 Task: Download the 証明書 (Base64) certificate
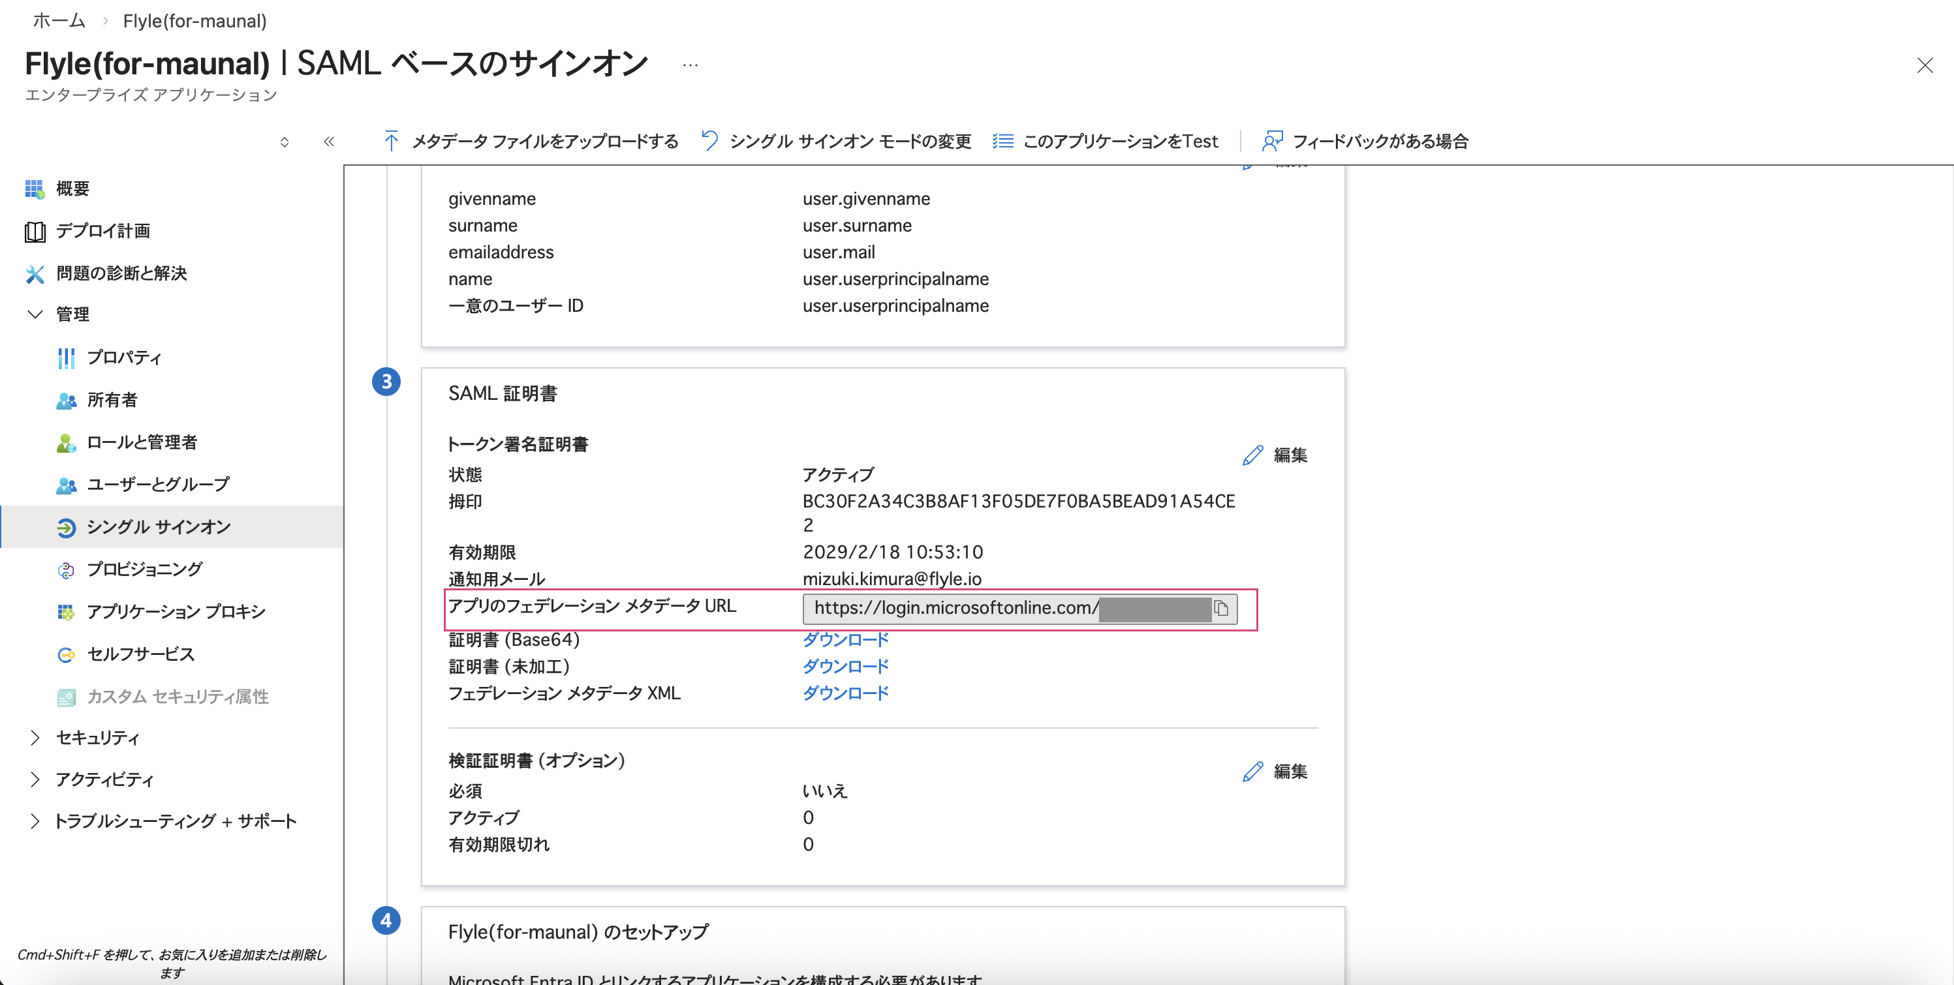845,639
